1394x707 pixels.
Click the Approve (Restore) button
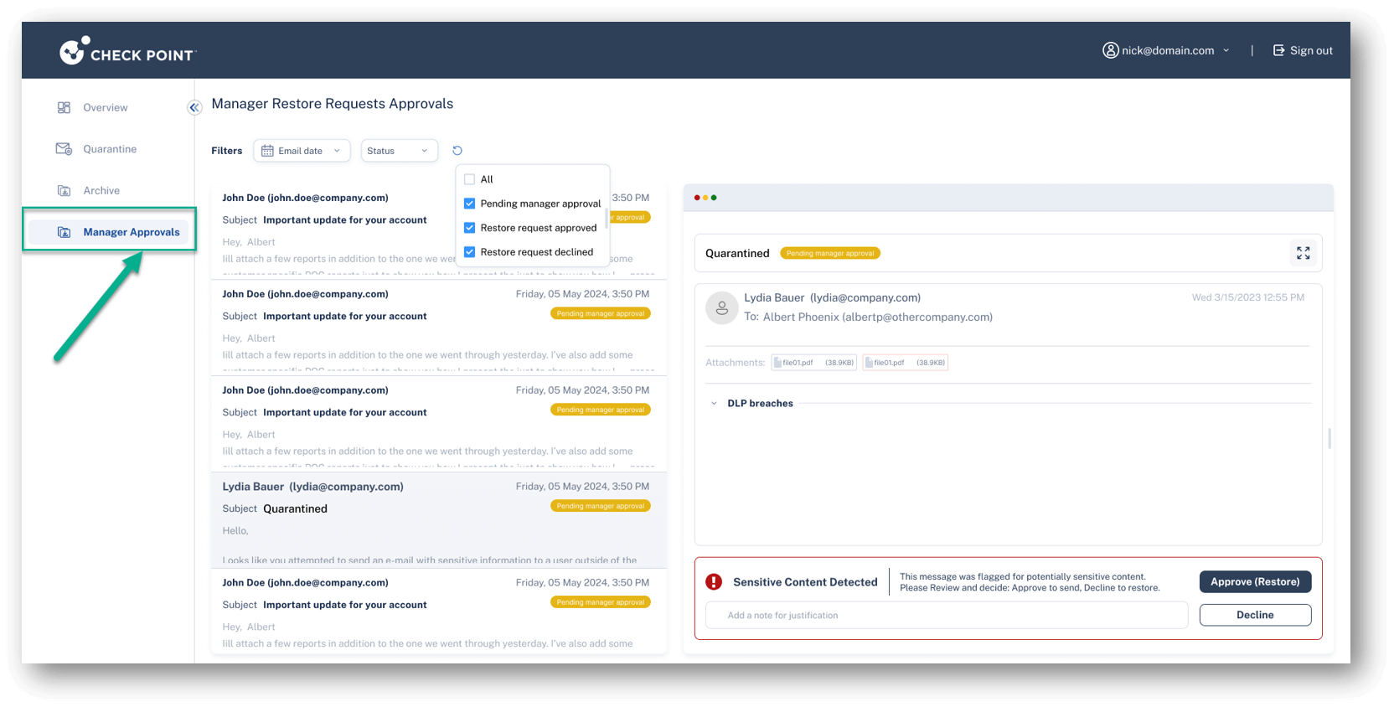point(1254,582)
